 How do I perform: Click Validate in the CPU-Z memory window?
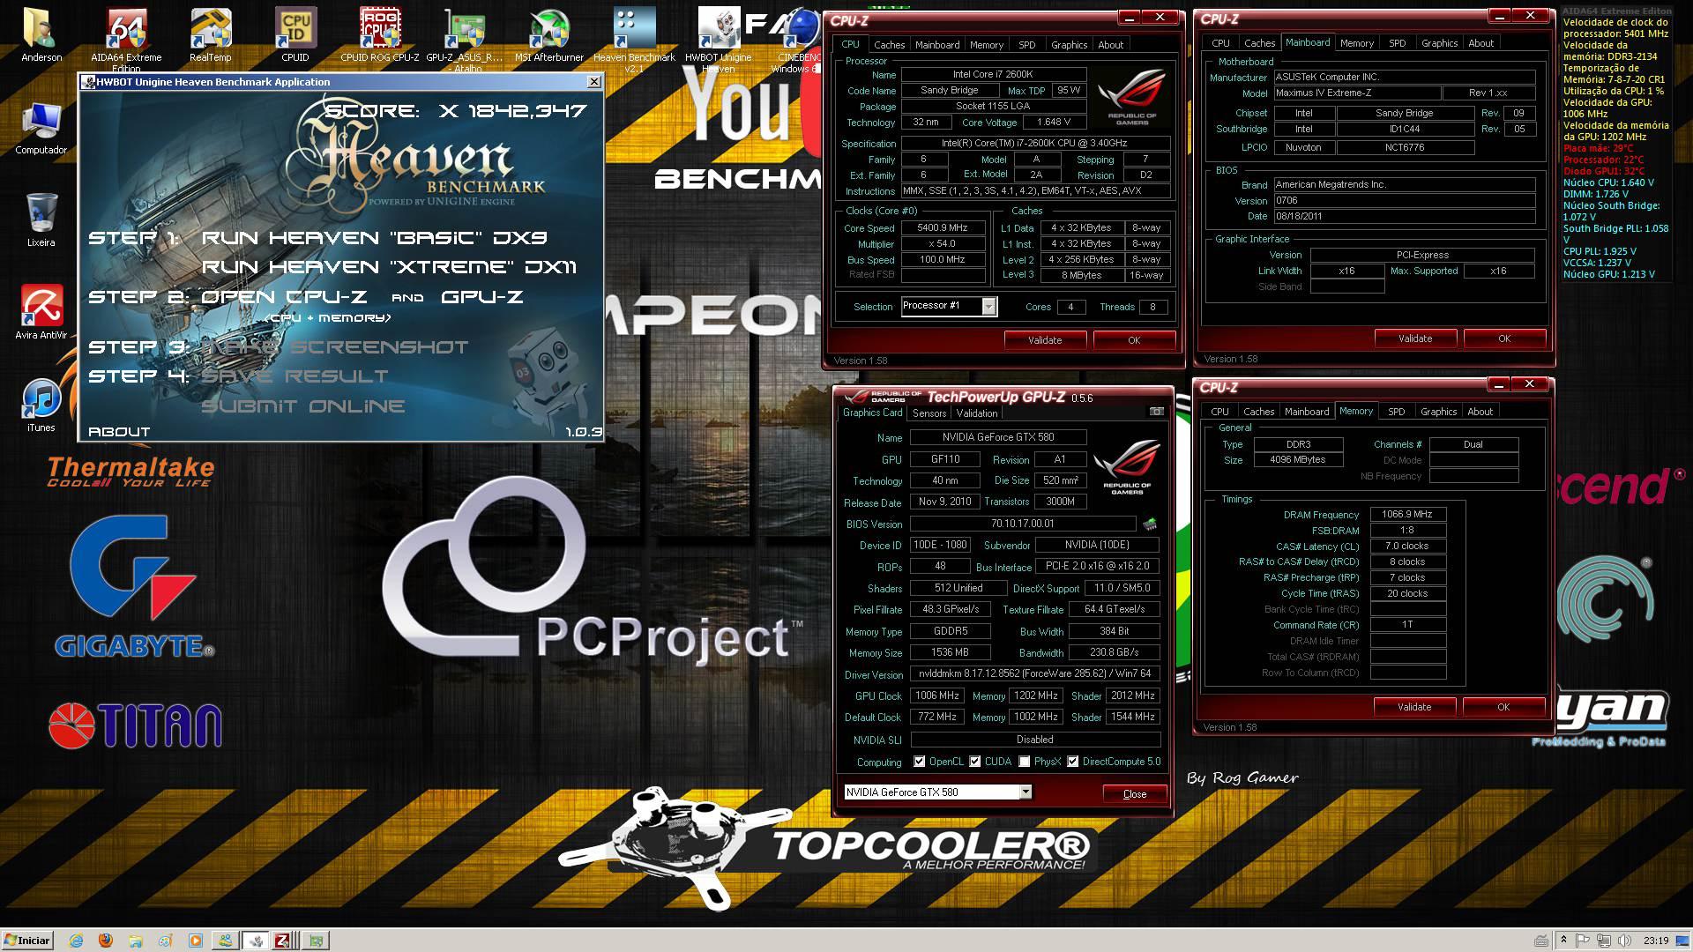(x=1414, y=707)
